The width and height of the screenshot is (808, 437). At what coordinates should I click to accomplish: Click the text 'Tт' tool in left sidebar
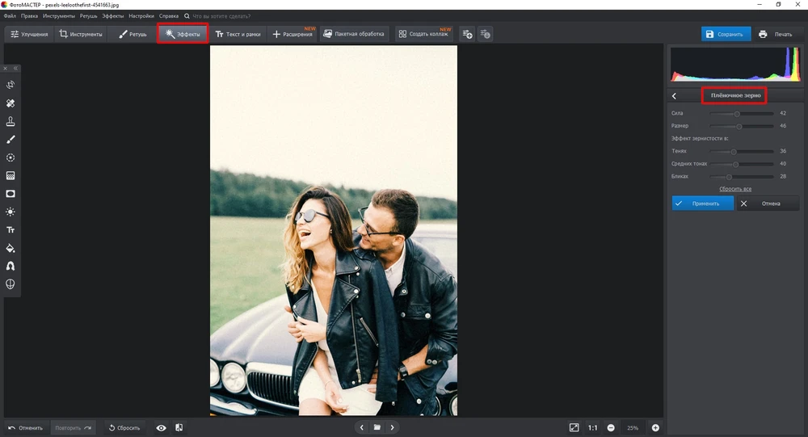[x=11, y=229]
